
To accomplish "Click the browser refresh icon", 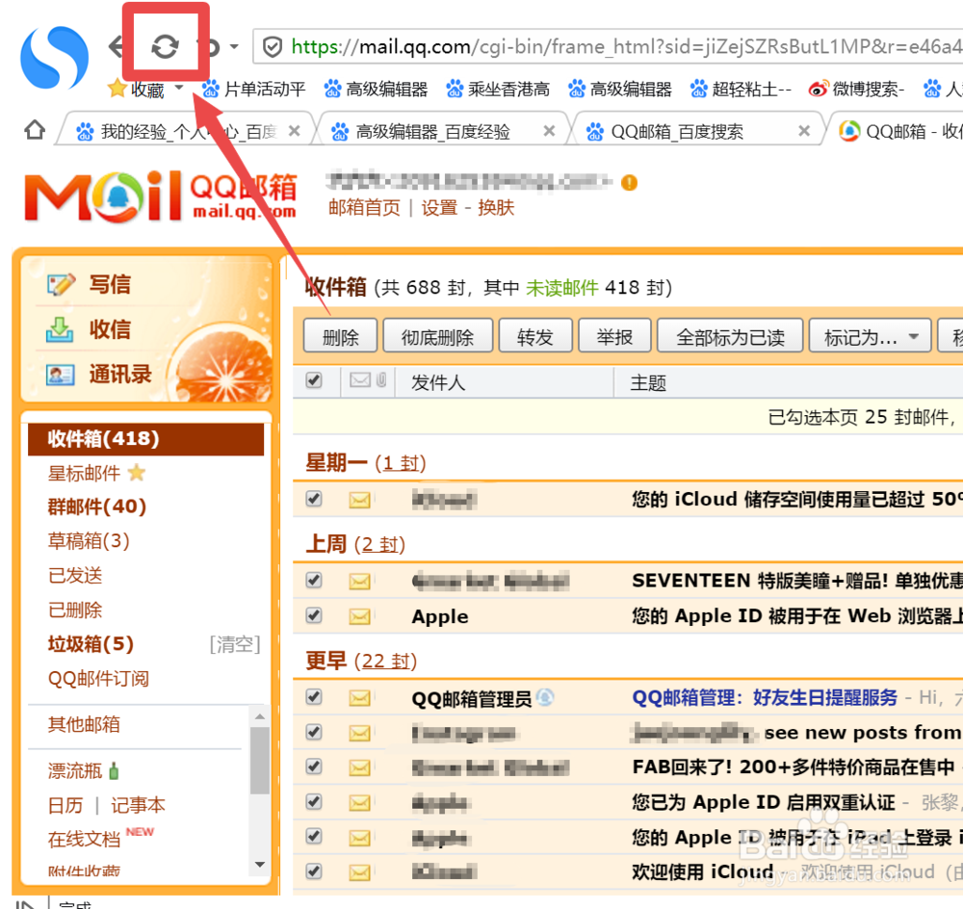I will pos(165,46).
